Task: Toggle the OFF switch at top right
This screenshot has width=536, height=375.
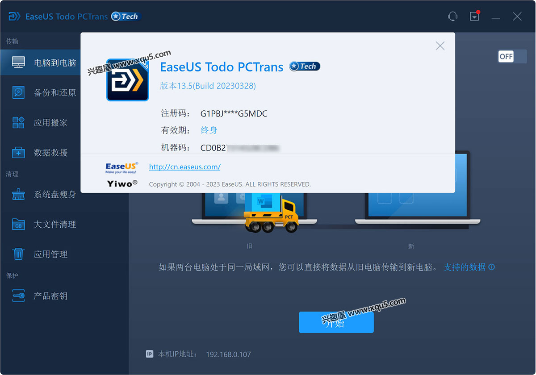Action: 512,56
